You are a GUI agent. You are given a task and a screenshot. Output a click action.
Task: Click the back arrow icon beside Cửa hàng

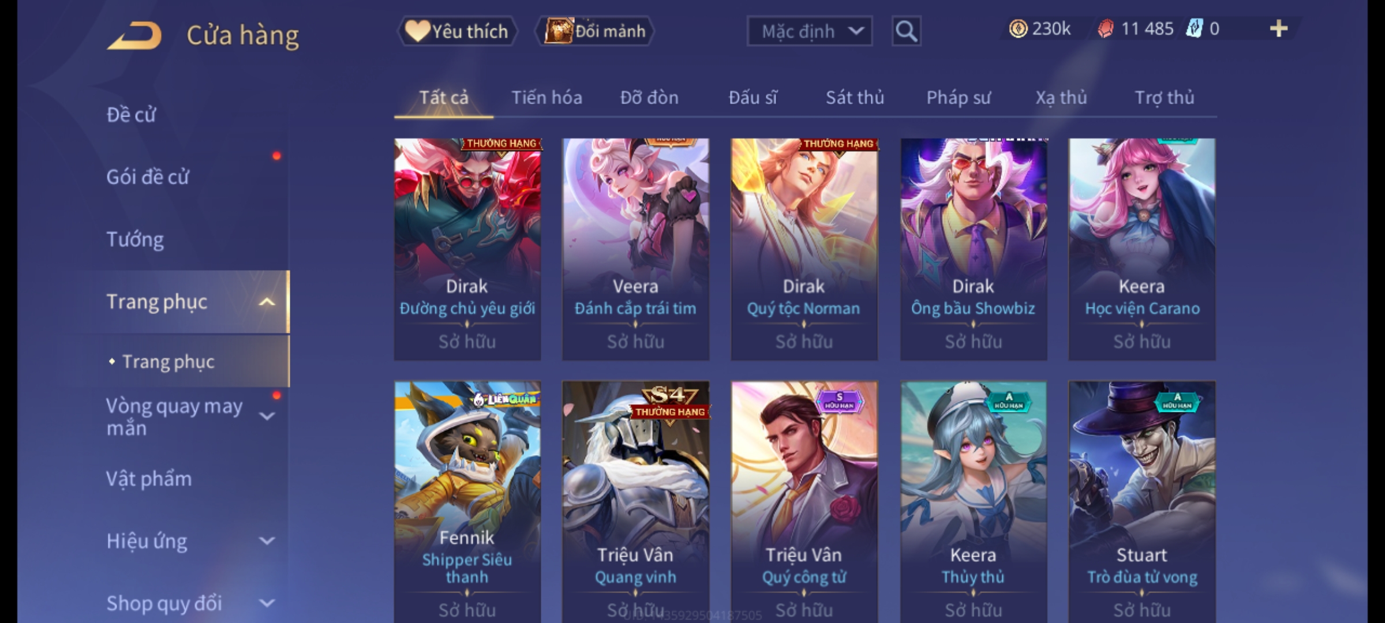tap(134, 36)
